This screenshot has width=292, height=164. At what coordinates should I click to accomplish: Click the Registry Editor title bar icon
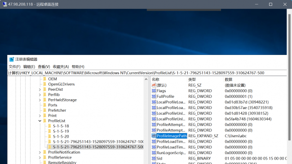12,59
